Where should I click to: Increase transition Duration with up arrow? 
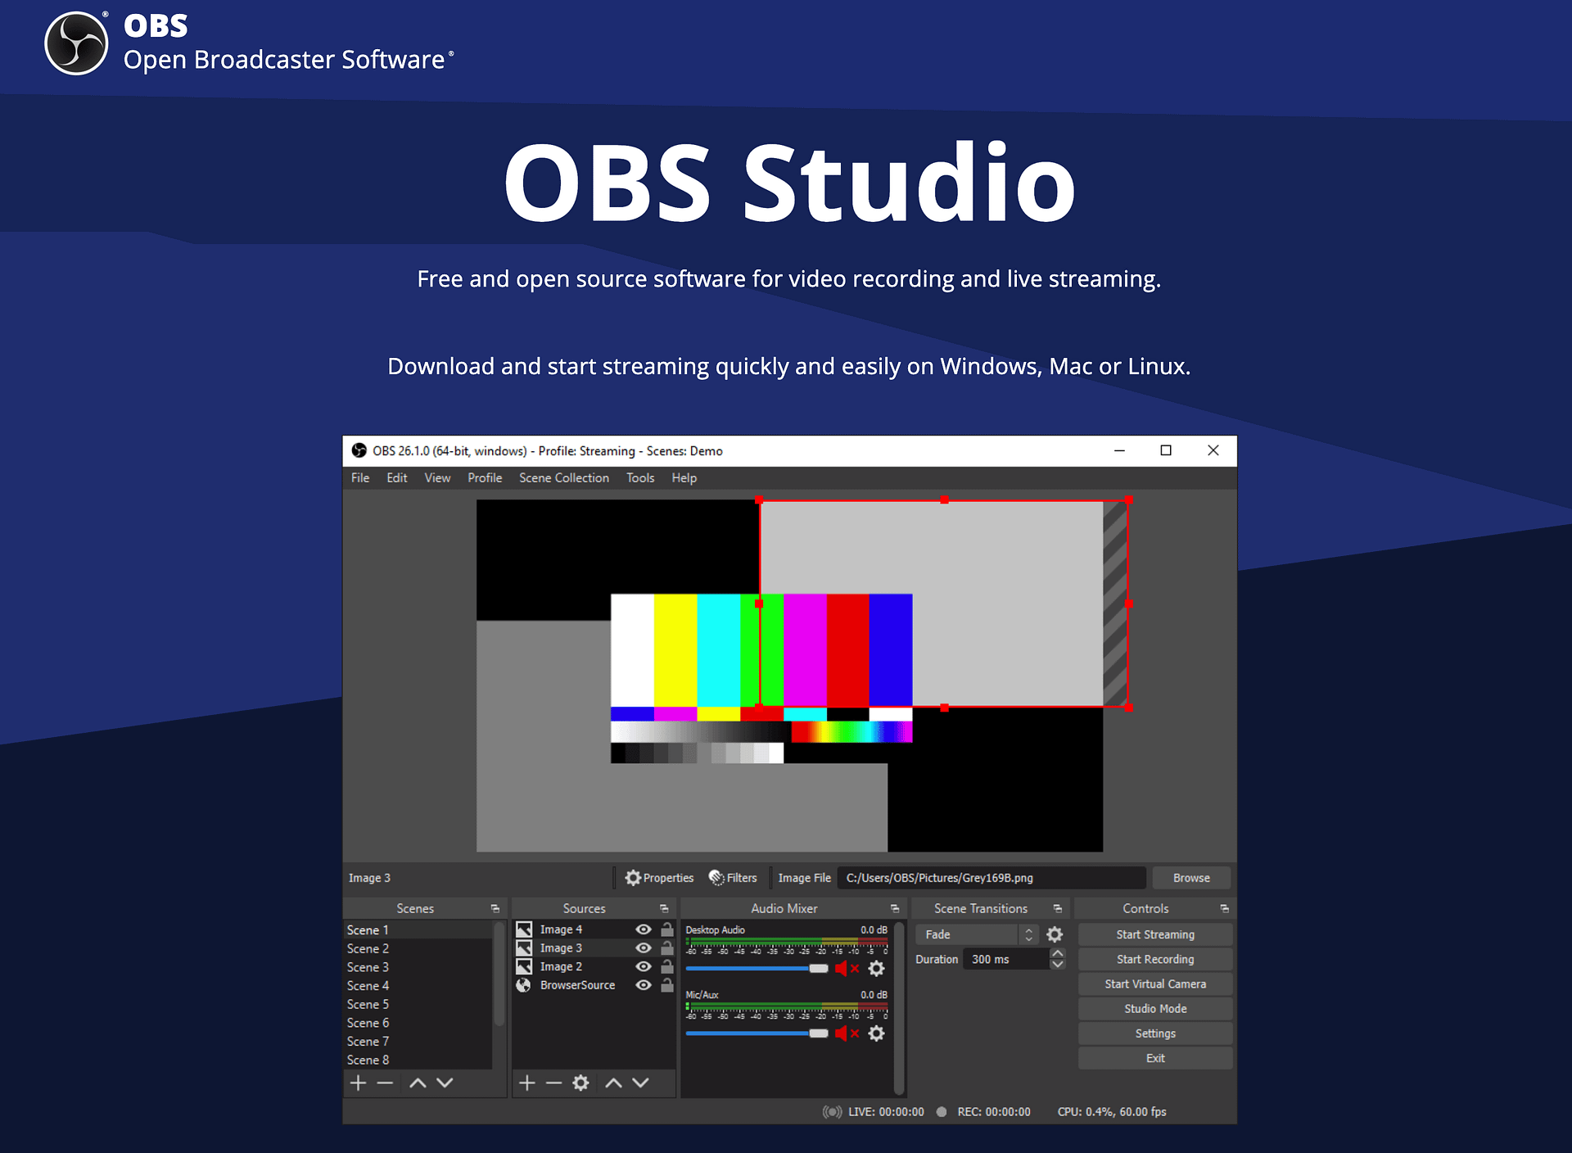pos(1058,954)
